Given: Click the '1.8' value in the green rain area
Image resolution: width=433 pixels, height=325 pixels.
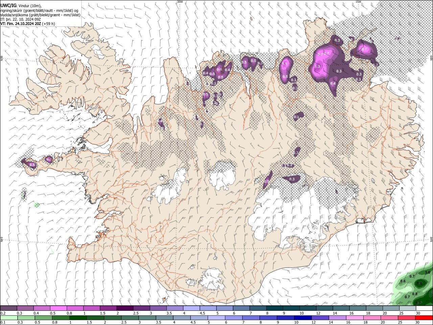Looking at the screenshot, I should 420,283.
